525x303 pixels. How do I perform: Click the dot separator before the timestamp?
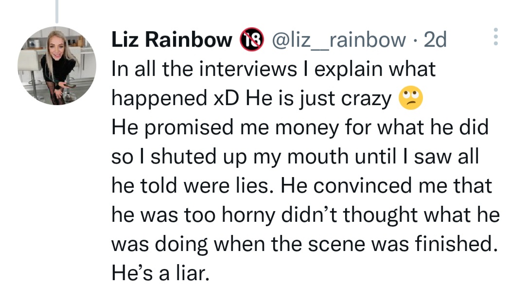[x=416, y=40]
